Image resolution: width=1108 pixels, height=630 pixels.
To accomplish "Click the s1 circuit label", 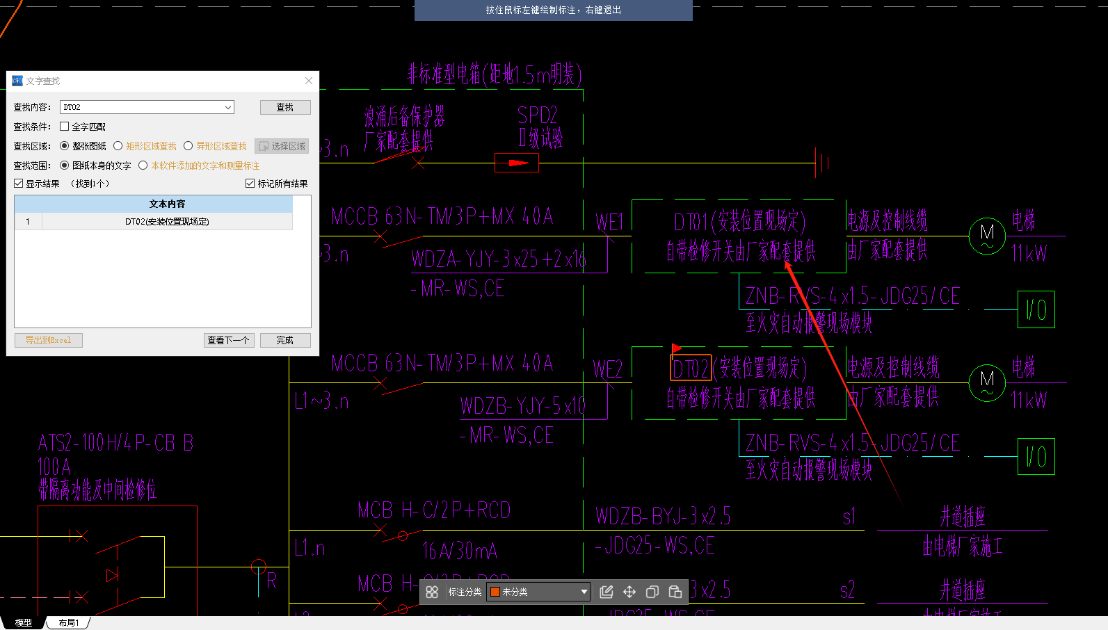I will 849,517.
